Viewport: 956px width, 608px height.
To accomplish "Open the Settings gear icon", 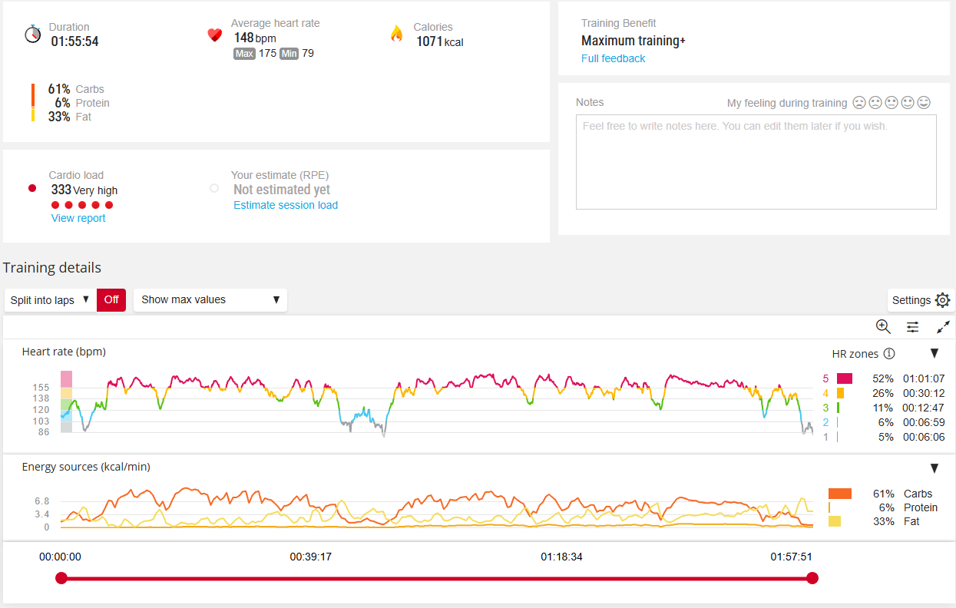I will (943, 300).
